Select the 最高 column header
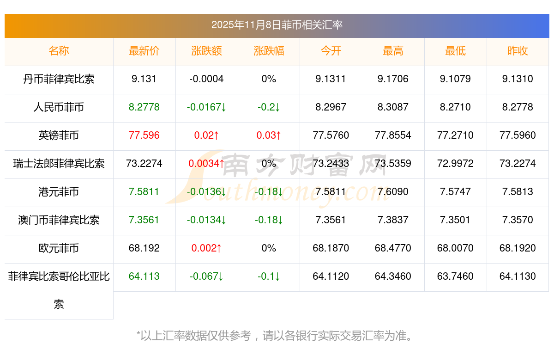This screenshot has height=350, width=554. 393,51
